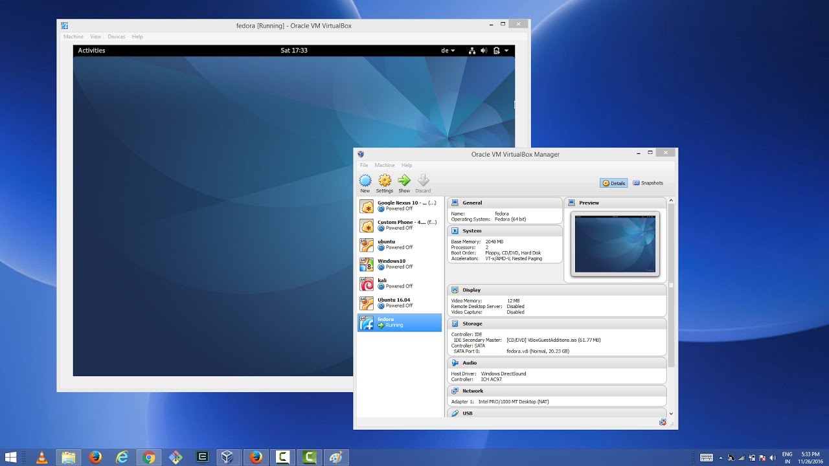829x466 pixels.
Task: Open File menu in VirtualBox Manager
Action: (364, 165)
